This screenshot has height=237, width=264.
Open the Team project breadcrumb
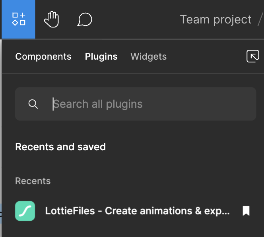coord(215,19)
